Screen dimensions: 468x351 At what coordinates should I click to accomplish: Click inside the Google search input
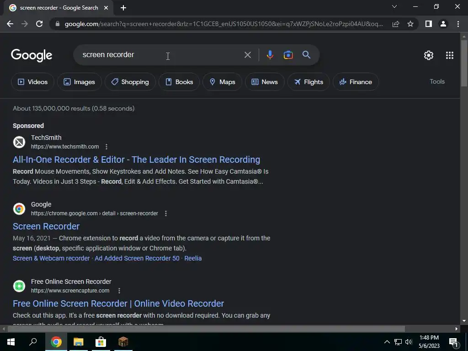(161, 55)
